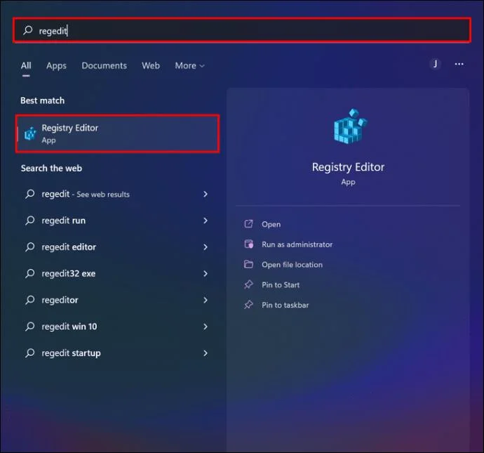The width and height of the screenshot is (484, 453).
Task: Click the Open icon with arrow
Action: (248, 224)
